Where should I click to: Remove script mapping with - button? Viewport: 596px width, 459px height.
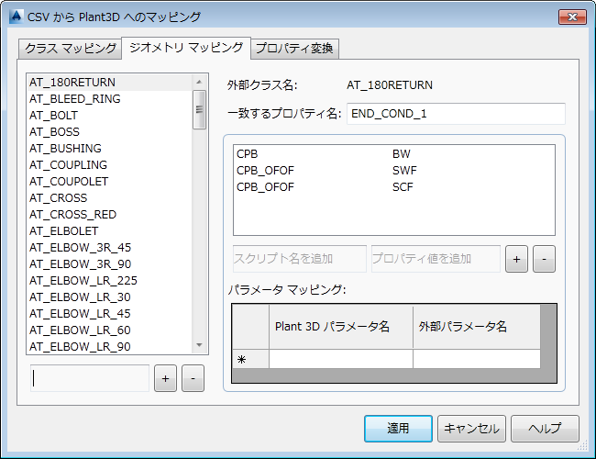point(545,259)
